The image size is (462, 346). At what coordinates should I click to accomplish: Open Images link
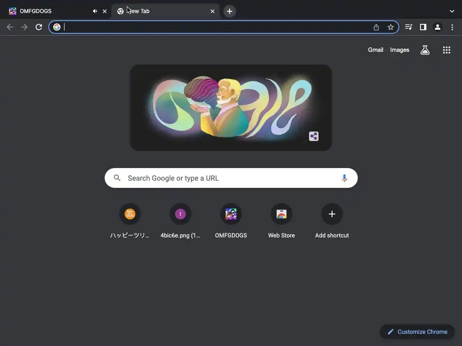coord(400,50)
